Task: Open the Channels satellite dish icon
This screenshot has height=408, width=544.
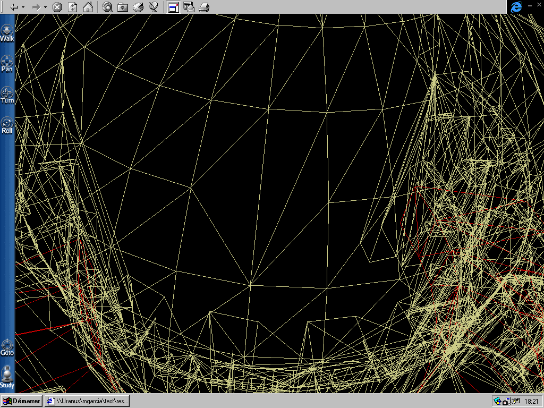Action: point(154,7)
